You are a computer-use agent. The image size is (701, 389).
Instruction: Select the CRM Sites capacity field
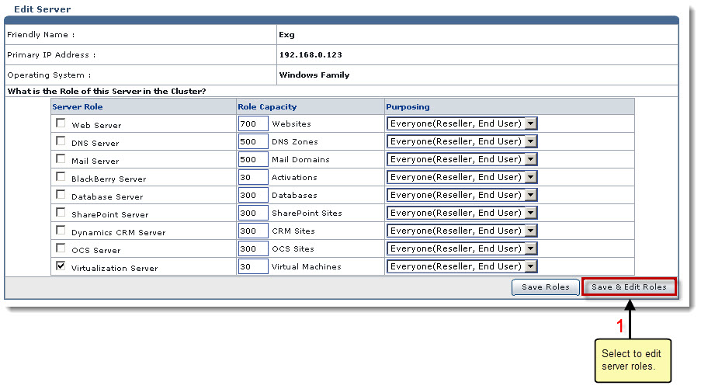tap(253, 231)
